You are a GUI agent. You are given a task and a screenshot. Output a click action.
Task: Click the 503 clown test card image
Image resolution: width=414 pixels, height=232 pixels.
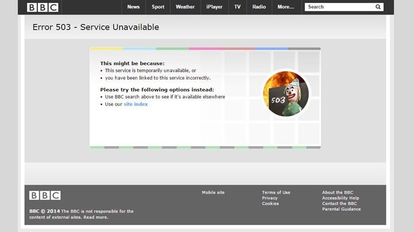pyautogui.click(x=286, y=93)
